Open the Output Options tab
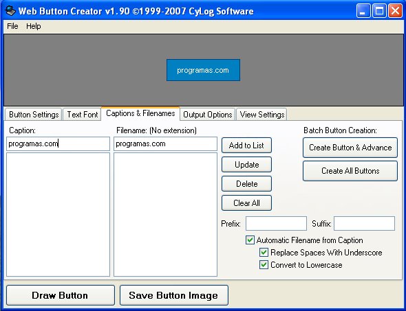The width and height of the screenshot is (406, 311). click(208, 115)
